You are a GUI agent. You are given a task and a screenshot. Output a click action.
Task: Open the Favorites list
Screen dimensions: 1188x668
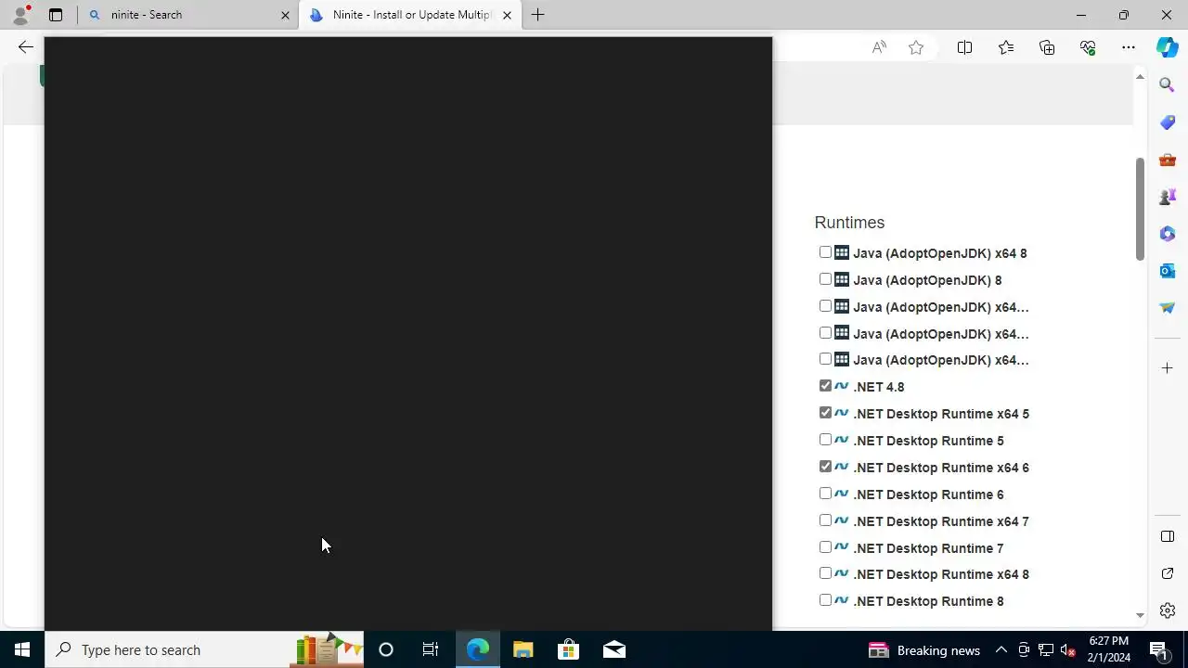(1006, 47)
